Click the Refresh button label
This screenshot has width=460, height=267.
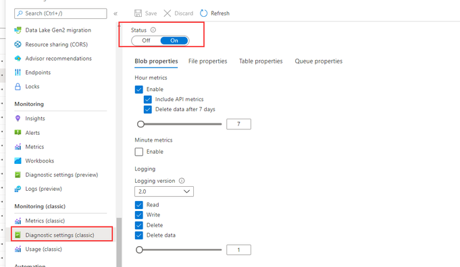(x=220, y=13)
